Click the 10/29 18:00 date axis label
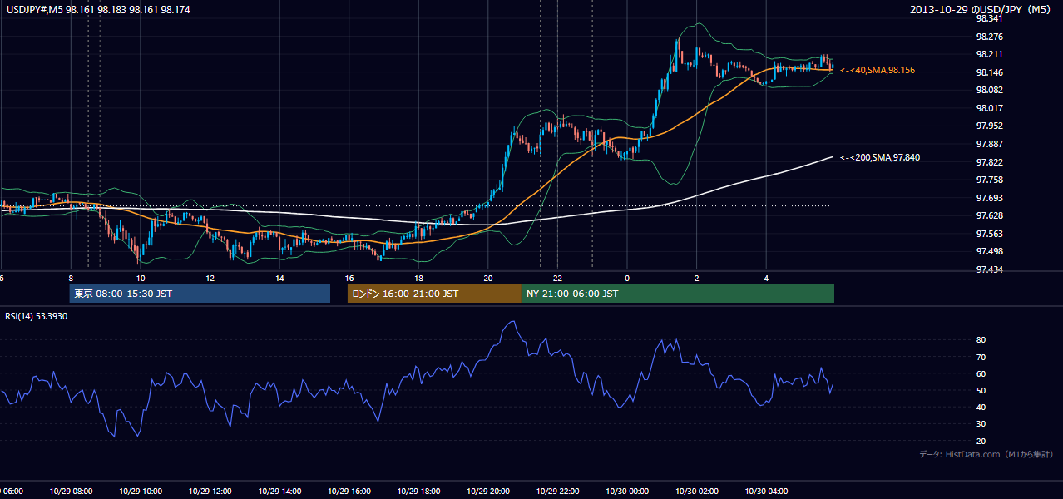 [x=418, y=492]
